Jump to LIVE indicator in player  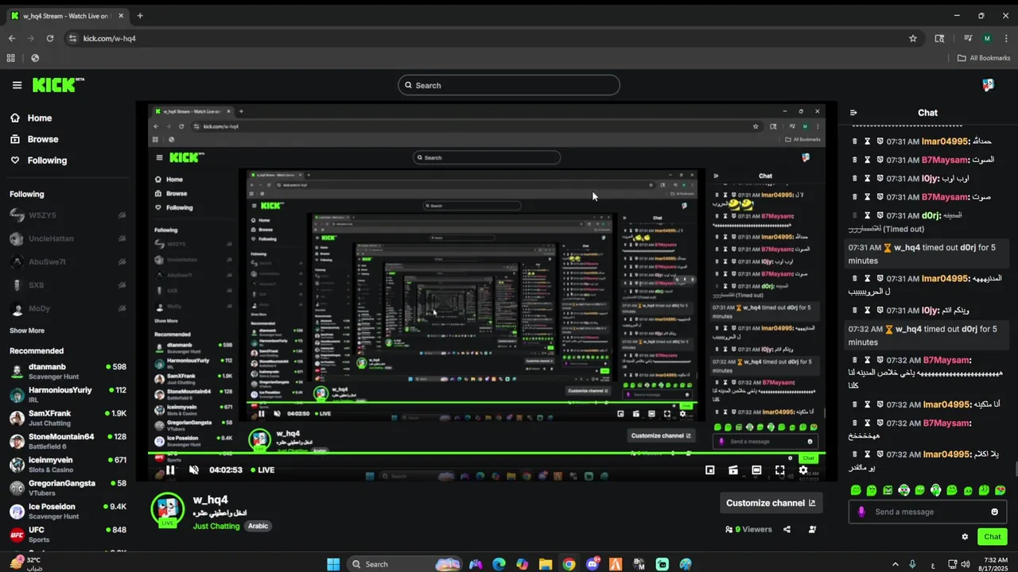tap(263, 470)
